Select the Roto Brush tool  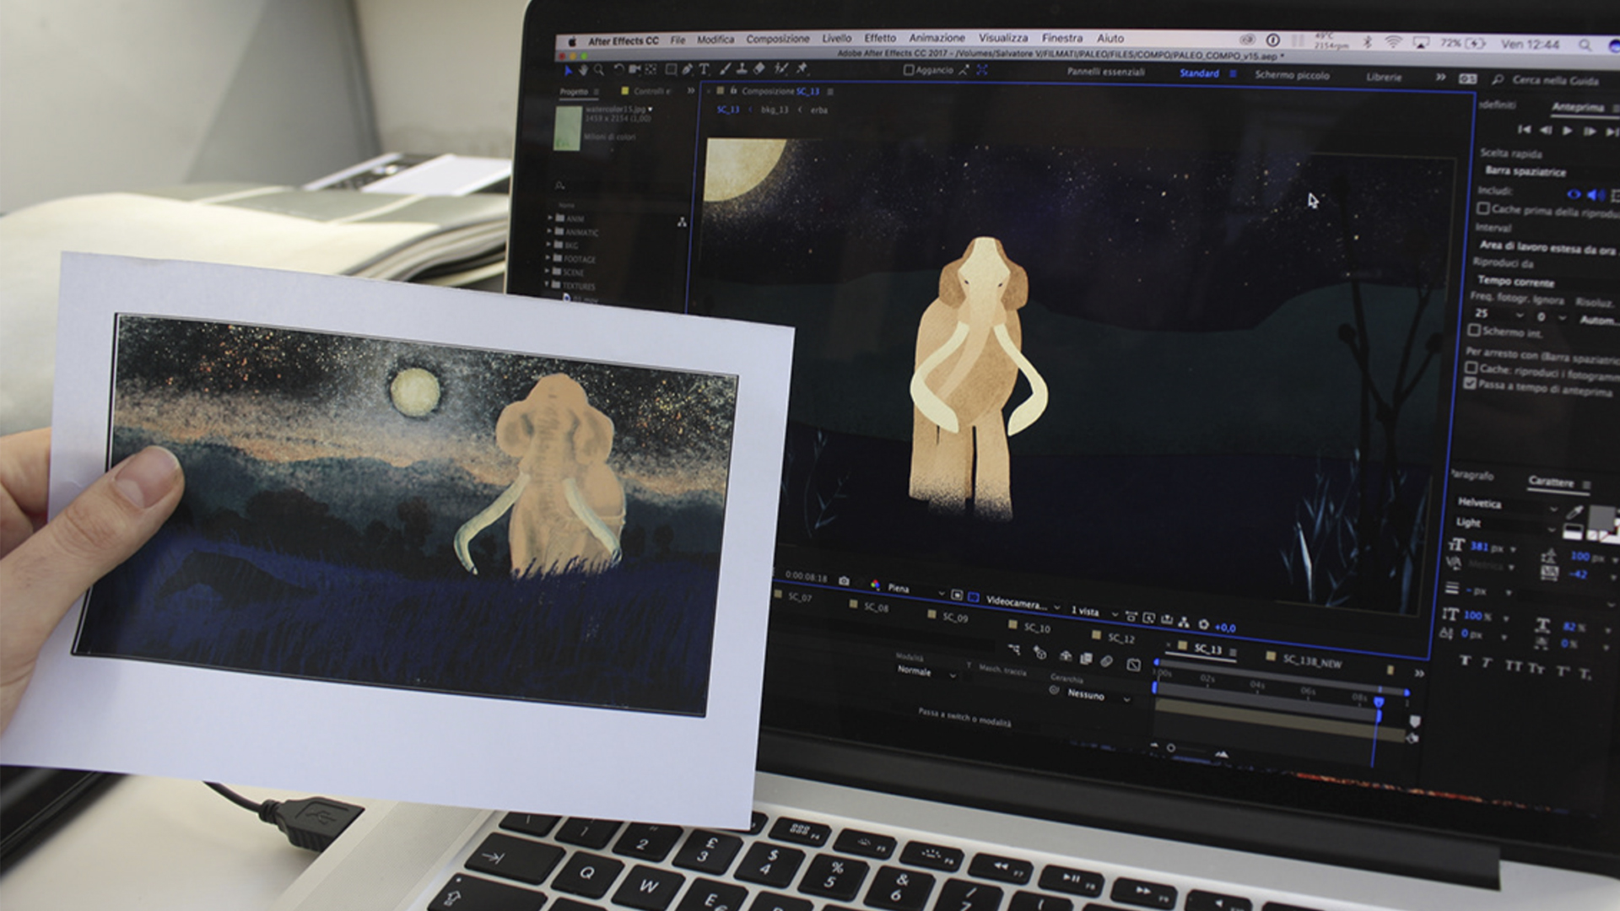point(780,69)
